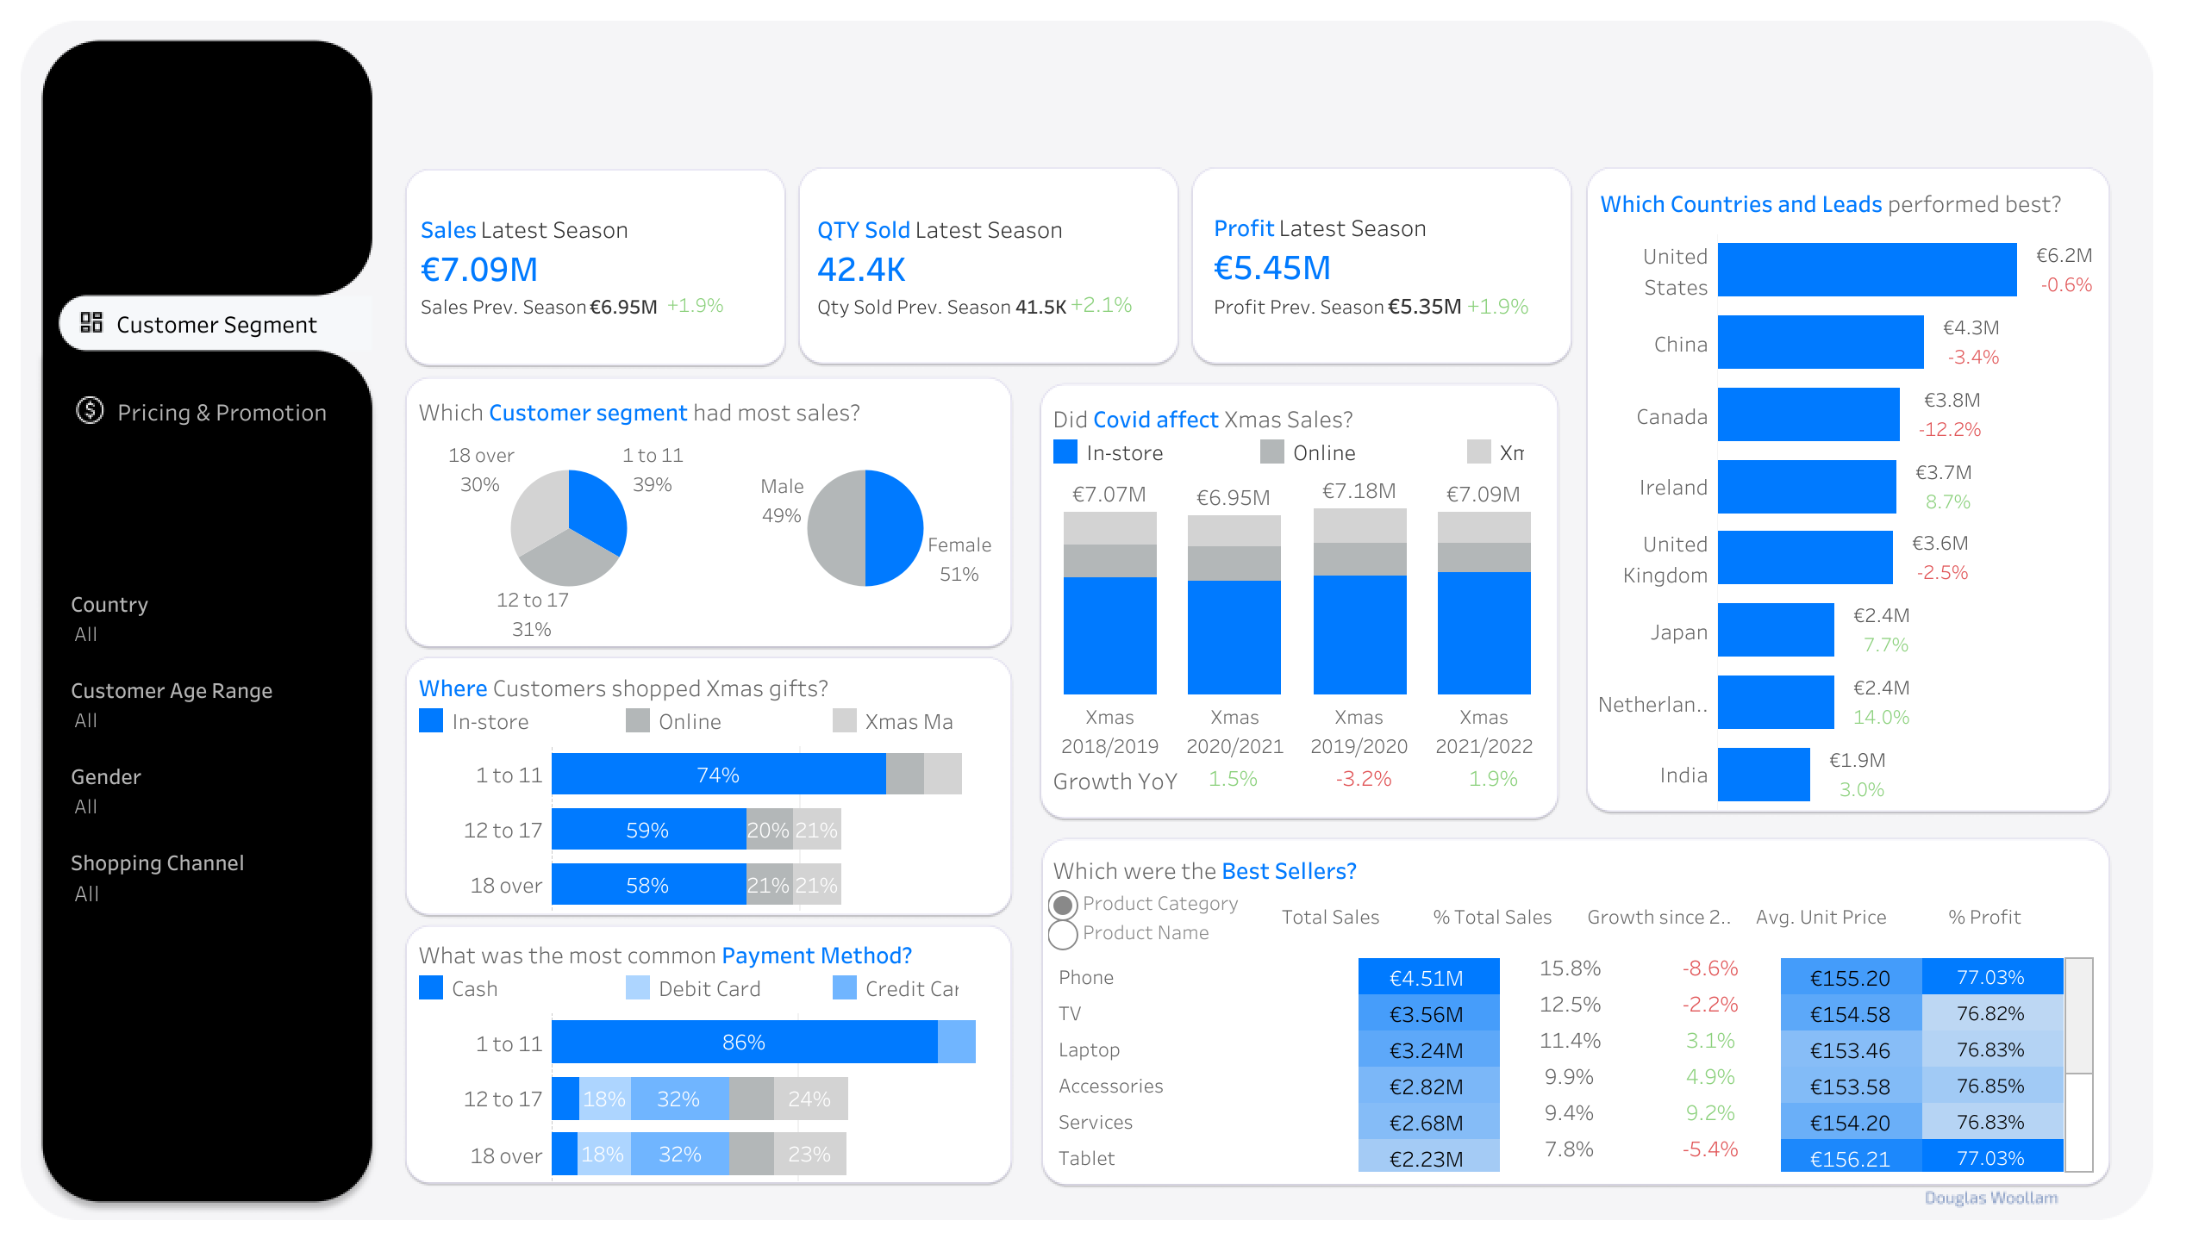The height and width of the screenshot is (1239, 2205).
Task: Open the Country filter dropdown
Action: tap(85, 635)
